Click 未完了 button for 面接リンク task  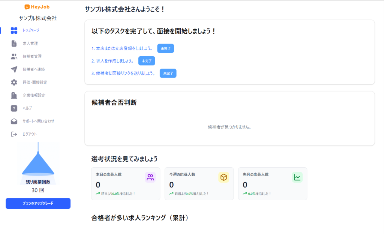click(x=168, y=73)
